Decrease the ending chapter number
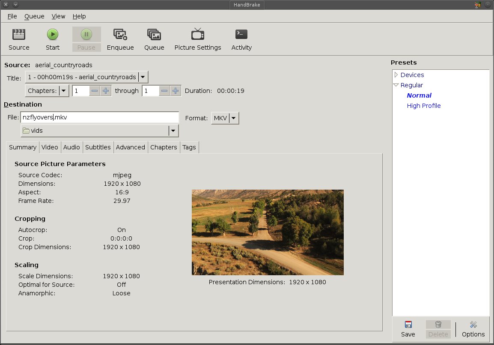494x345 pixels. pyautogui.click(x=164, y=91)
